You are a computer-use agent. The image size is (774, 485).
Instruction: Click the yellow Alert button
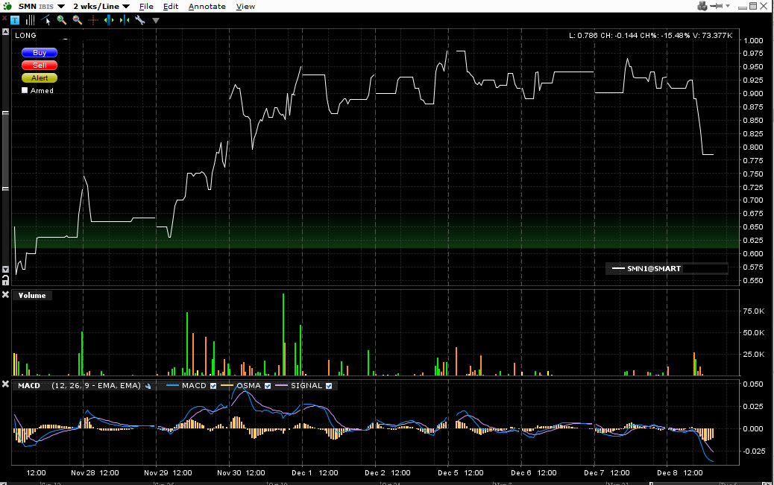[x=40, y=78]
